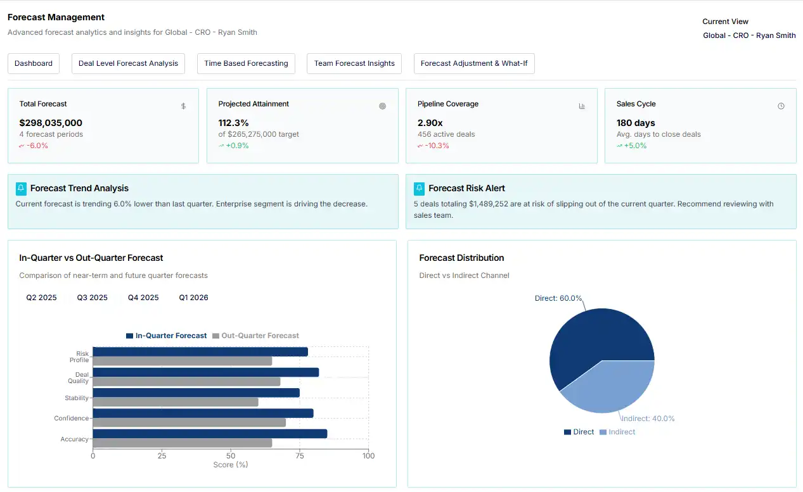Select the Team Forecast Insights tab
The width and height of the screenshot is (803, 492).
pos(354,63)
